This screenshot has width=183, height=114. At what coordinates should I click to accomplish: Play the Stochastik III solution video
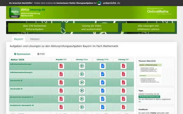tap(82, 82)
